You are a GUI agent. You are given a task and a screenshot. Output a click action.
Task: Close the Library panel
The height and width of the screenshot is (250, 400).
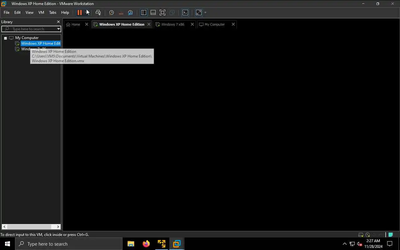(x=58, y=22)
